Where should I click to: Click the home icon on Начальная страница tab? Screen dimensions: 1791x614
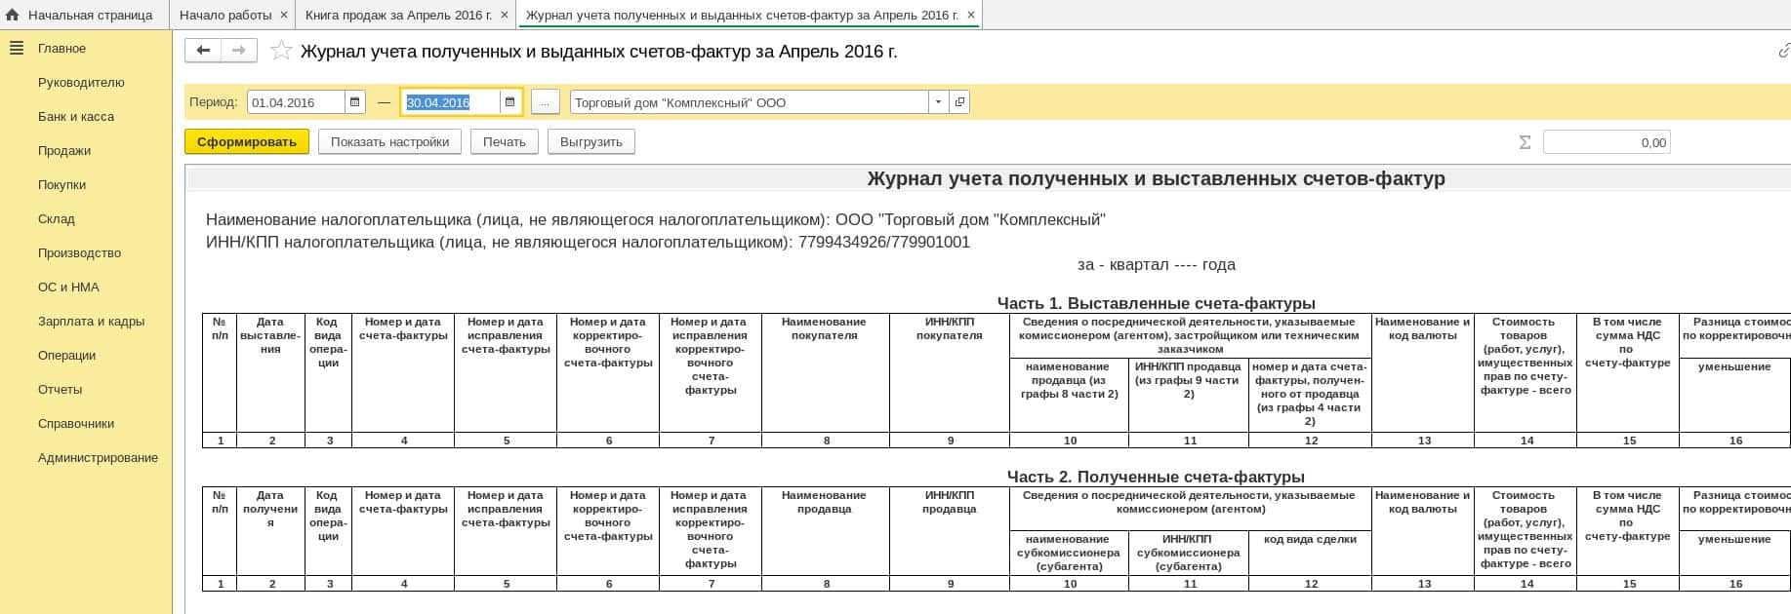(12, 15)
